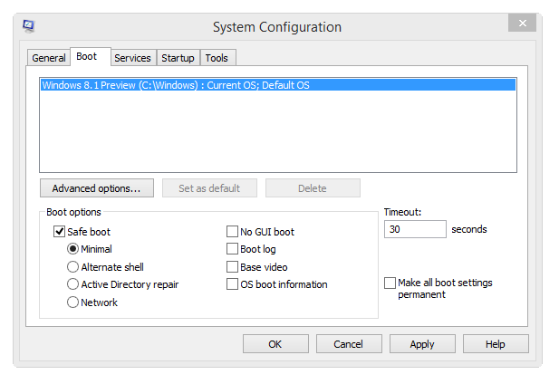Enable the Base video checkbox

click(232, 266)
